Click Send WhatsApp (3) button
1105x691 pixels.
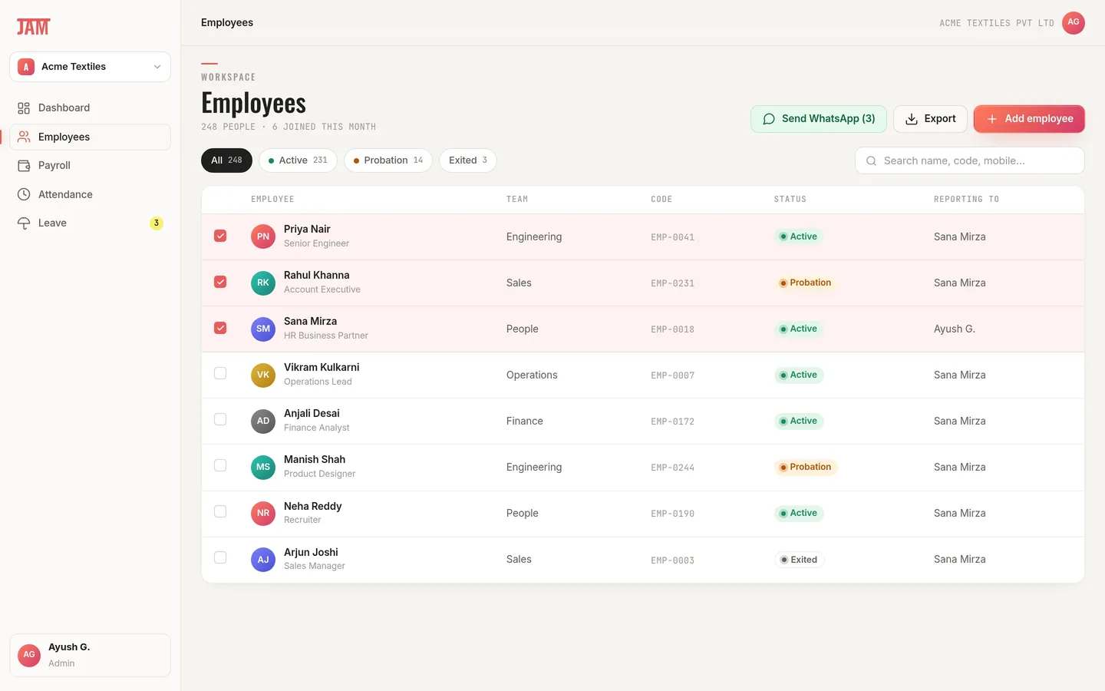tap(819, 119)
